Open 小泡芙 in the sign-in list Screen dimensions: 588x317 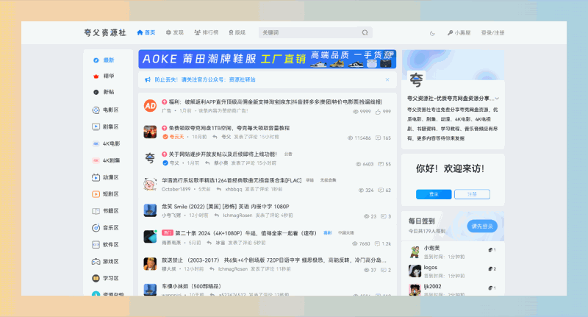(431, 248)
